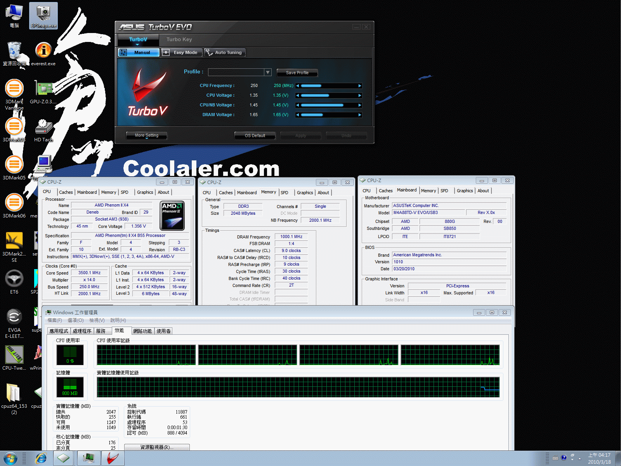This screenshot has width=621, height=466.
Task: Open the TurboV Profile dropdown
Action: [x=267, y=72]
